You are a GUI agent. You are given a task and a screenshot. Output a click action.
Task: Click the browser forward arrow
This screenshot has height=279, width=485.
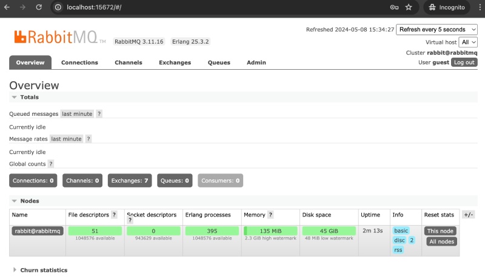(x=22, y=7)
